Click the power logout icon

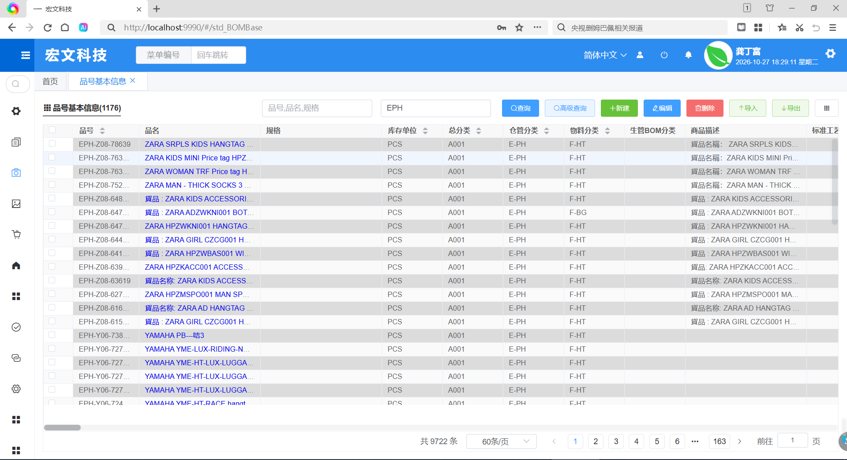pos(664,55)
